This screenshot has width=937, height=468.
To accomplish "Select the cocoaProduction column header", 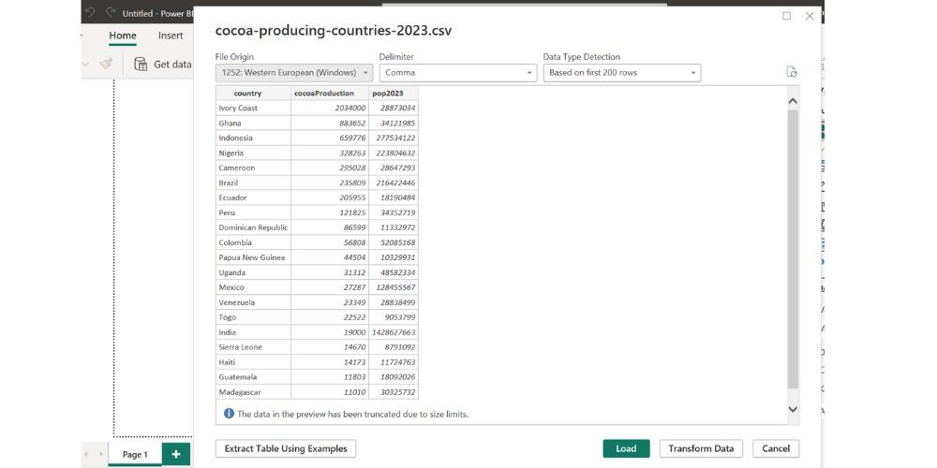I will tap(324, 94).
